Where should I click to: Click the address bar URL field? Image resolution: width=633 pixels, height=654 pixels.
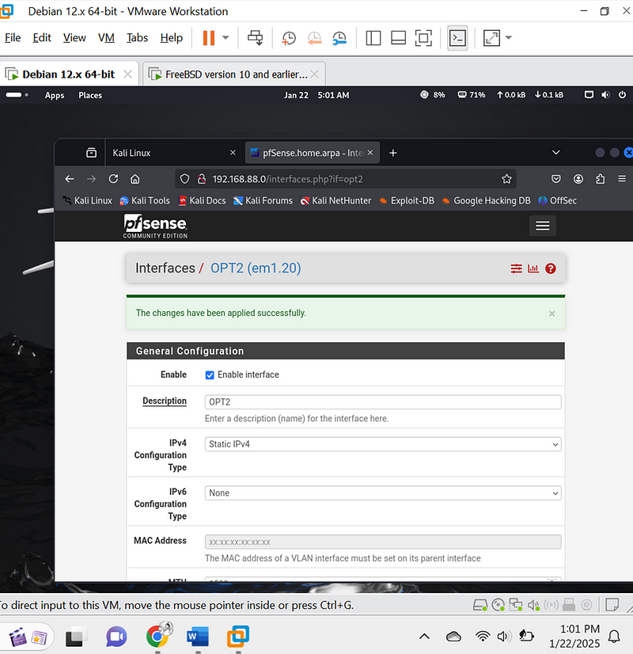click(346, 180)
